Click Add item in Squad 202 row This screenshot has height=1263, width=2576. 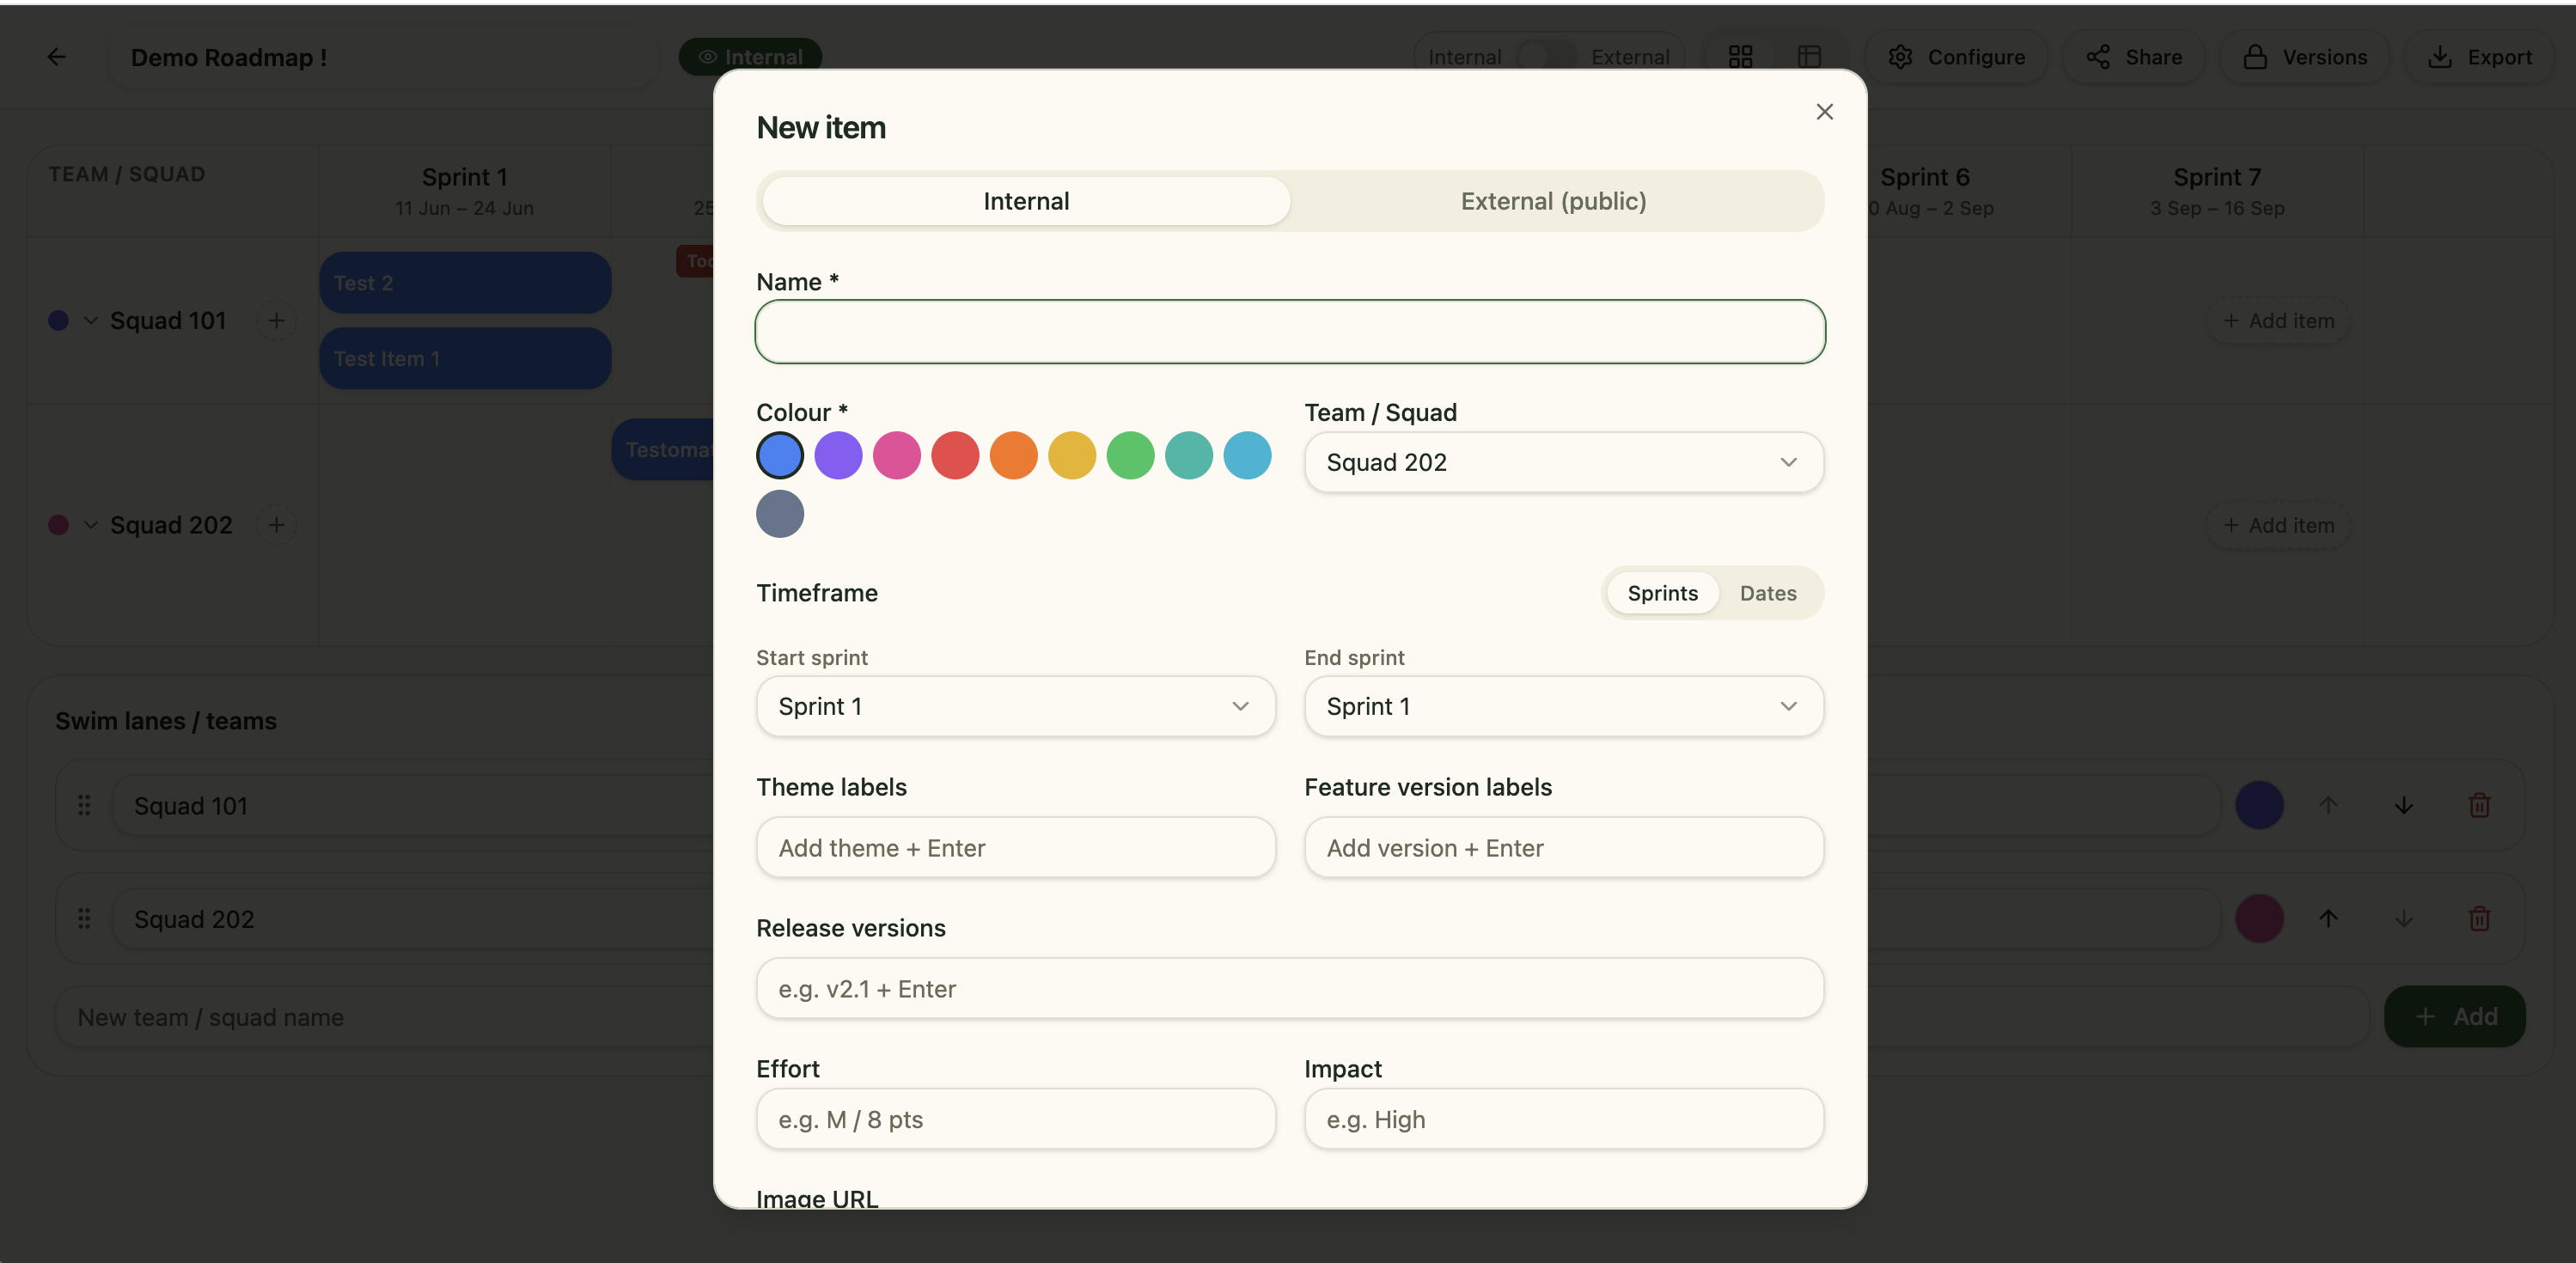(x=2278, y=525)
